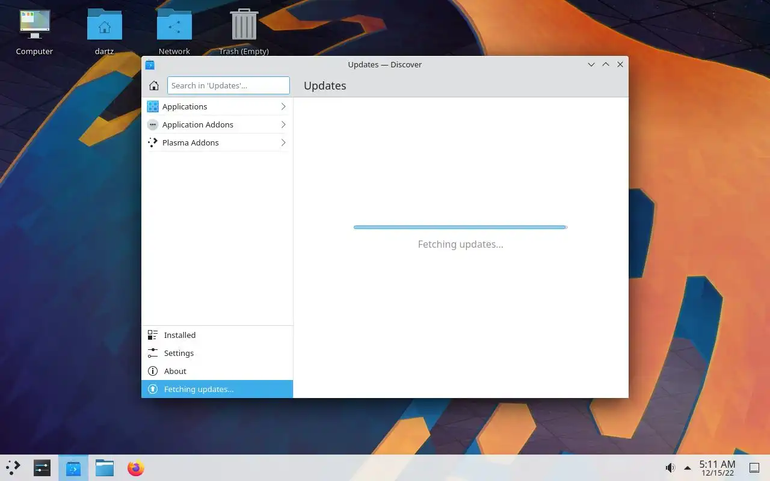This screenshot has width=770, height=481.
Task: Select the Application Addons category
Action: pyautogui.click(x=217, y=124)
